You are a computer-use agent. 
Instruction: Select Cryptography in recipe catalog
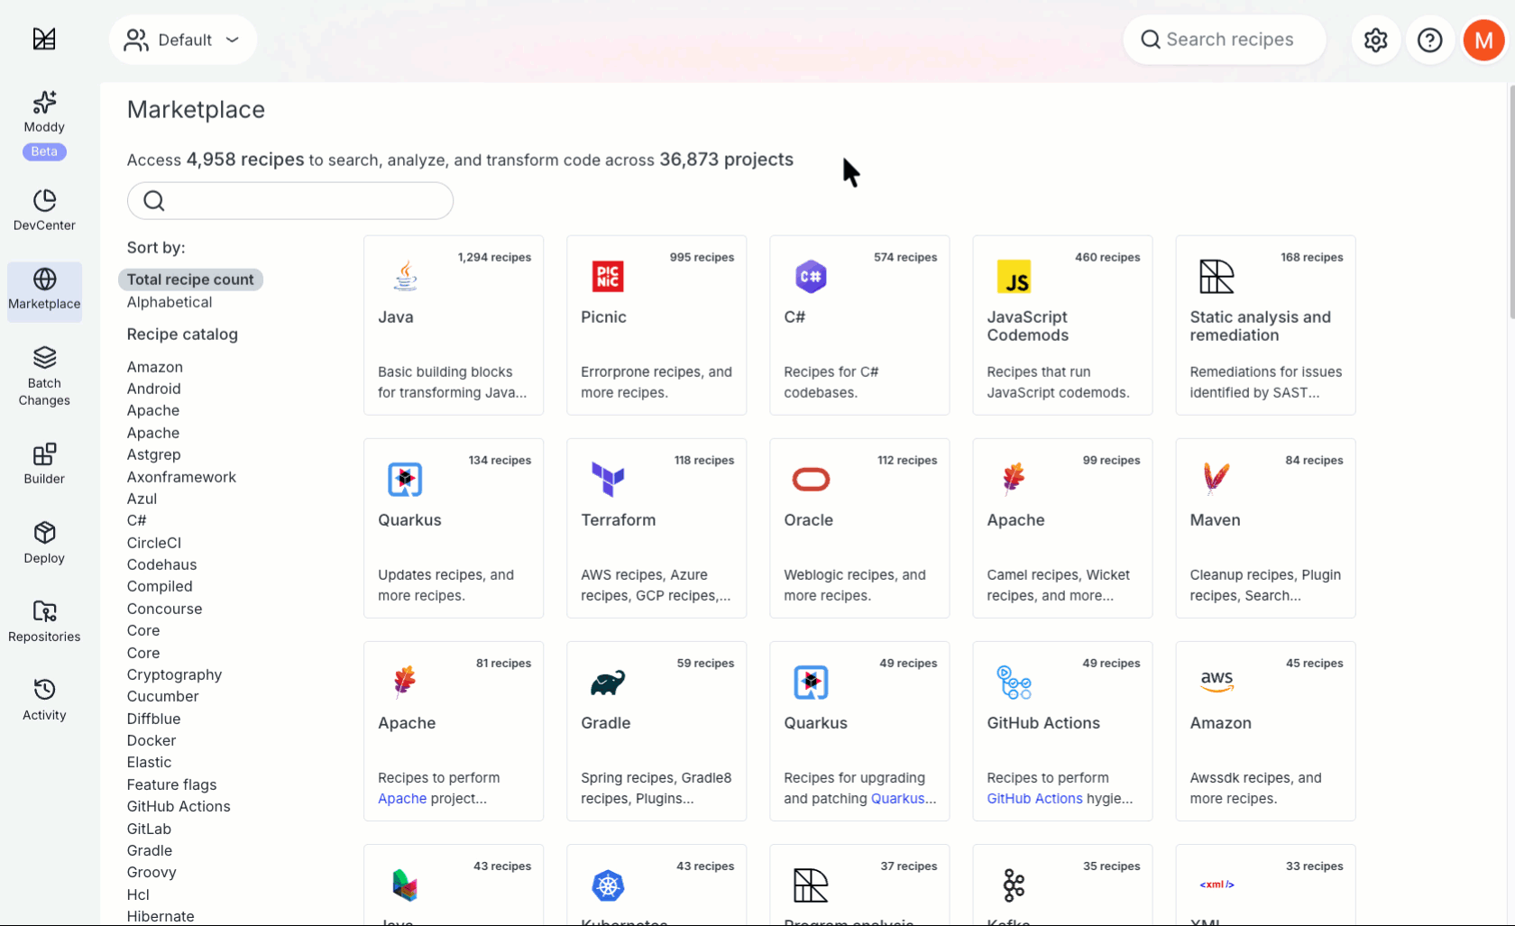point(174,674)
